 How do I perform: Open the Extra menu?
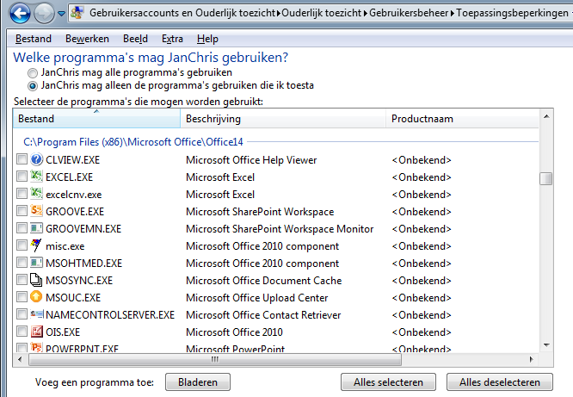point(172,39)
